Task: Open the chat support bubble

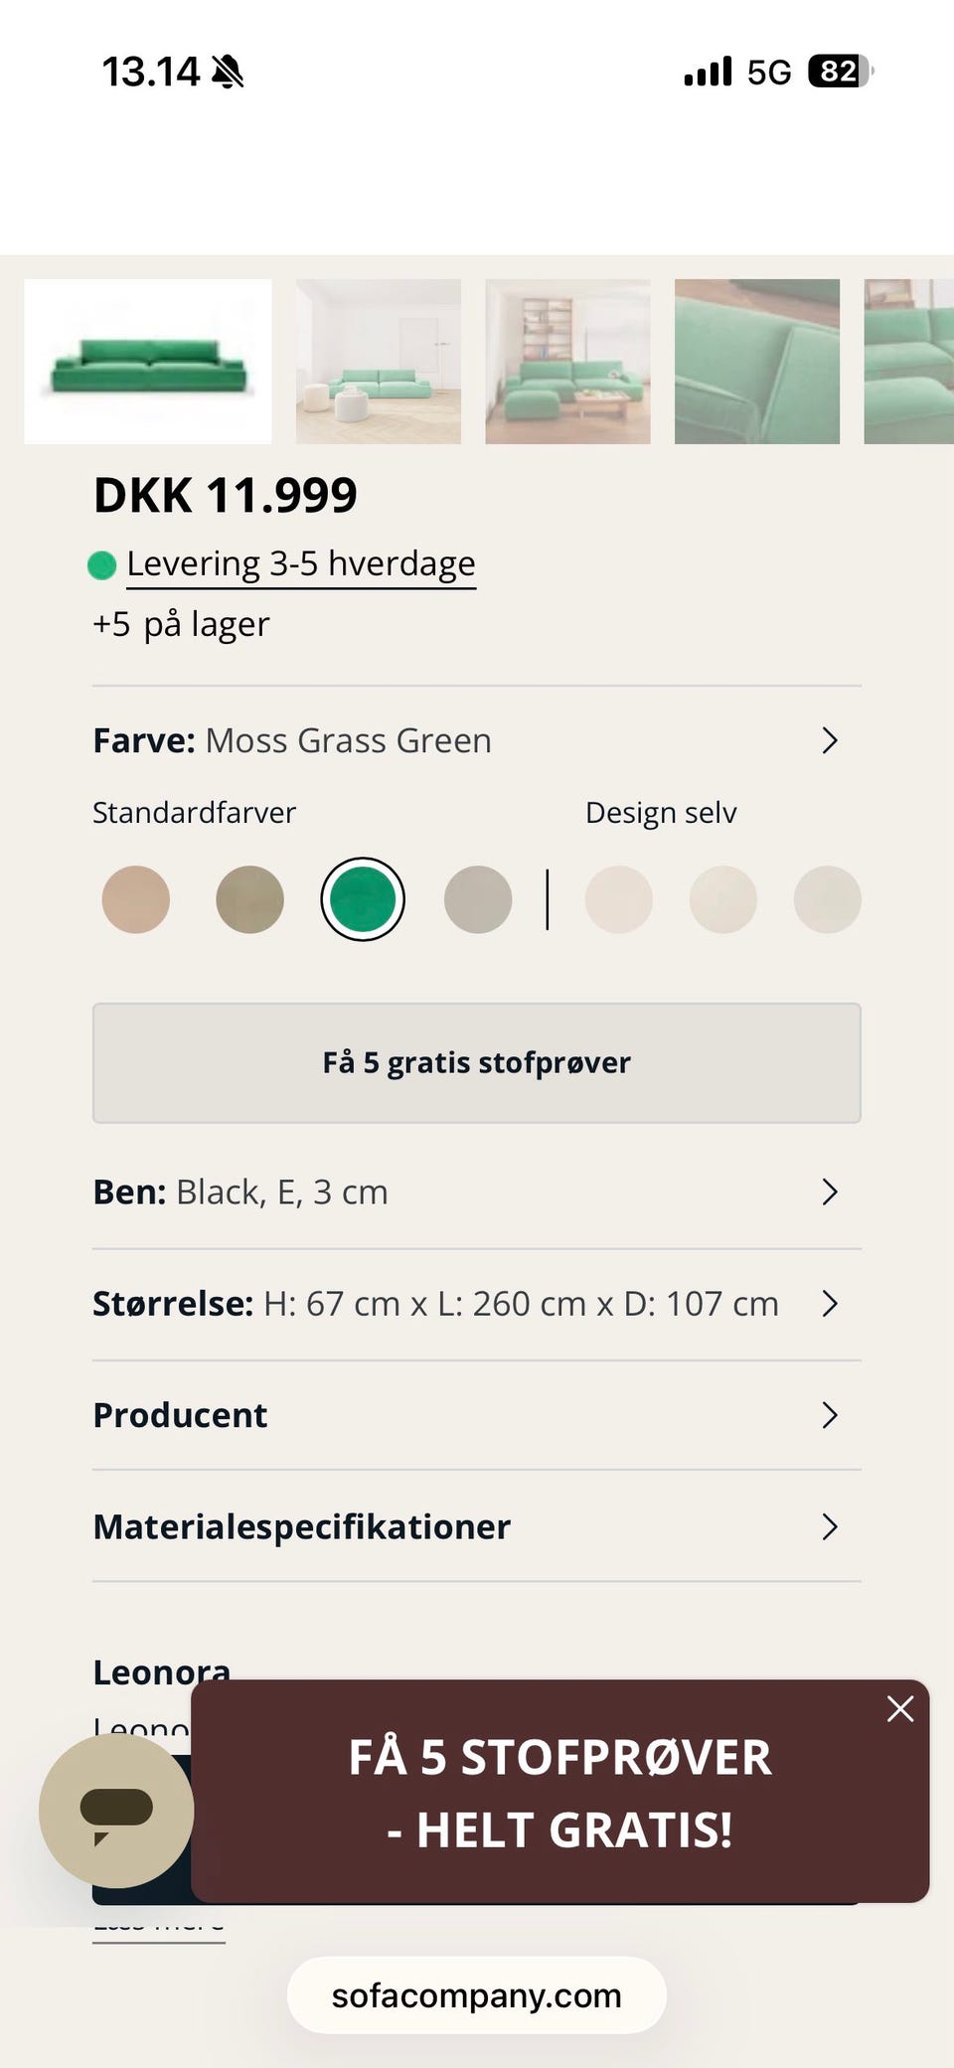Action: point(116,1810)
